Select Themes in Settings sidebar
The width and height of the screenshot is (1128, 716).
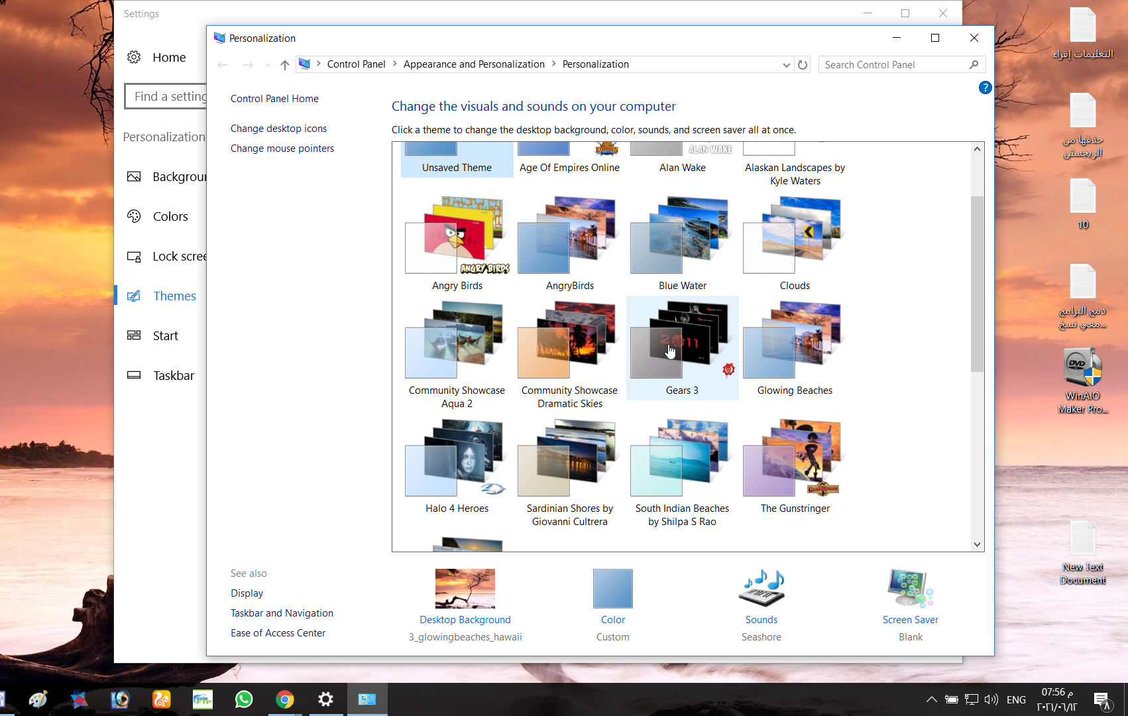[x=160, y=296]
